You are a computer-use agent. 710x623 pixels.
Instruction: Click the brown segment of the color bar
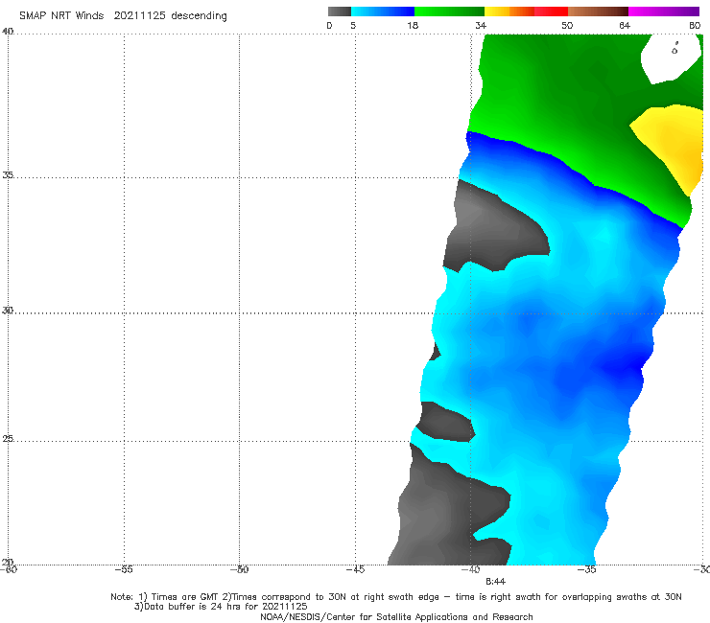(598, 12)
